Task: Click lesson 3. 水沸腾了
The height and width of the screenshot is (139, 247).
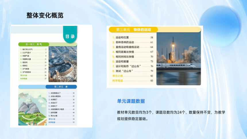Action: (x=61, y=100)
